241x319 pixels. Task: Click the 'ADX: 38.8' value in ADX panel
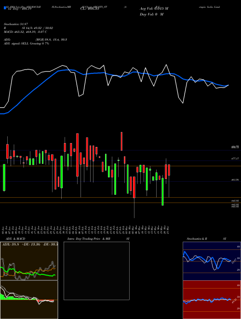pos(10,245)
